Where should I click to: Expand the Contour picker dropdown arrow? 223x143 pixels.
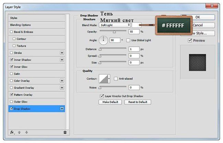[109, 79]
